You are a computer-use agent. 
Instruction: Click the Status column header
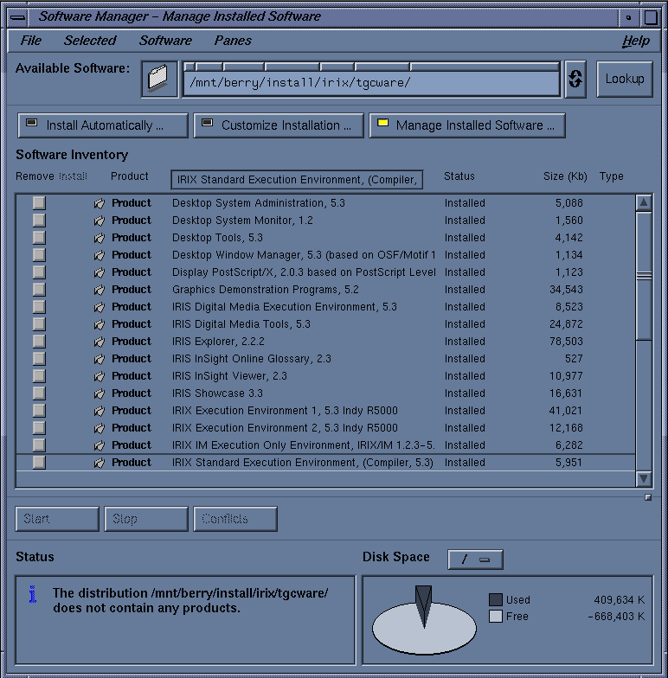[459, 176]
